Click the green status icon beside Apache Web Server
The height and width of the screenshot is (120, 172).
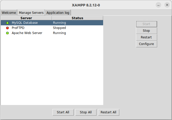pyautogui.click(x=7, y=33)
